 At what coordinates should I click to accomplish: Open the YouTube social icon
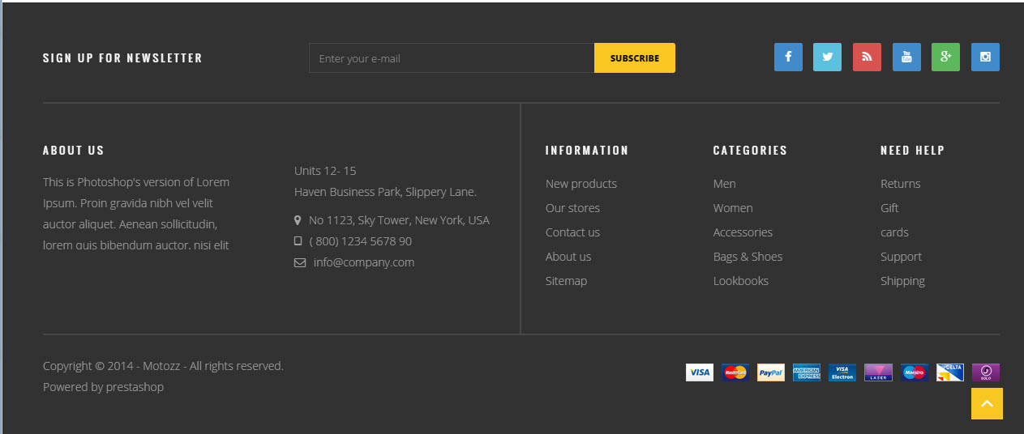point(906,57)
